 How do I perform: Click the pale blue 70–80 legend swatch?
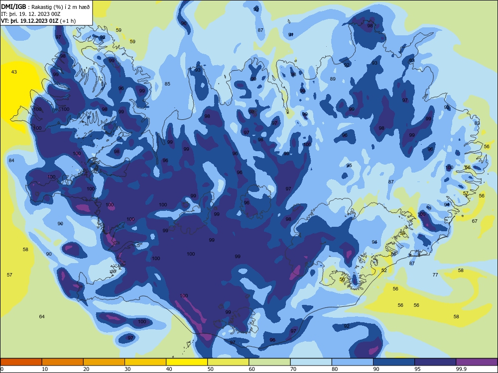[311, 362]
